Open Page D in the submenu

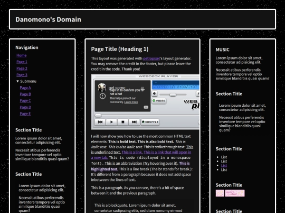click(x=25, y=107)
